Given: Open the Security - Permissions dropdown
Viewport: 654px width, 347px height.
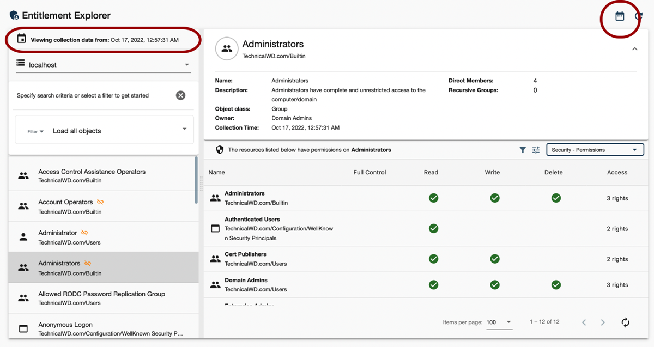Looking at the screenshot, I should pyautogui.click(x=595, y=150).
